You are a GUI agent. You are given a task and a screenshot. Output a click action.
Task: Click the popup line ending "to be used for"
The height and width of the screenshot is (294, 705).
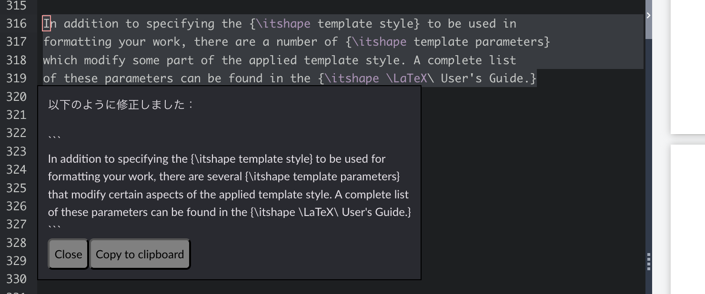[217, 158]
